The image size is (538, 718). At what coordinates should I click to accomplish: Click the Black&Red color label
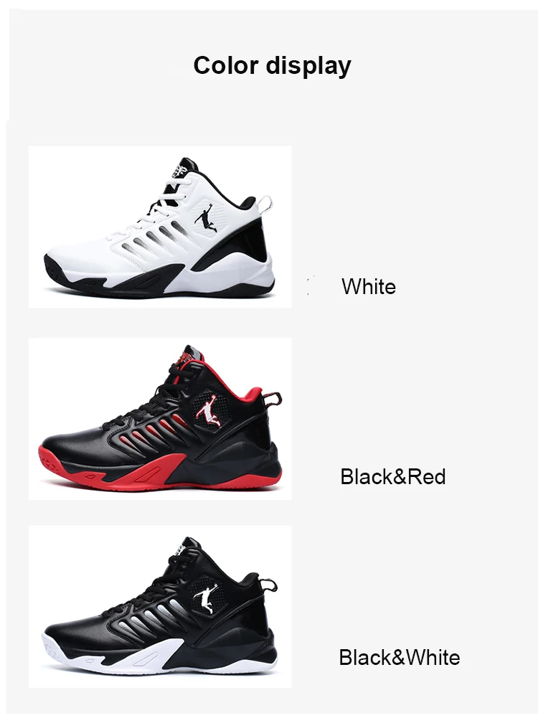pos(393,477)
